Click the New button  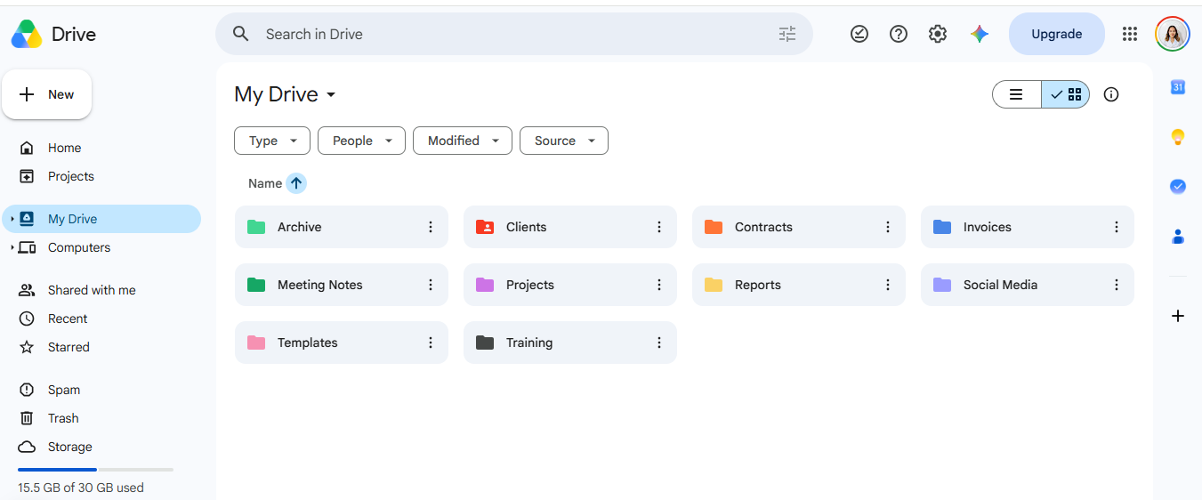point(46,94)
